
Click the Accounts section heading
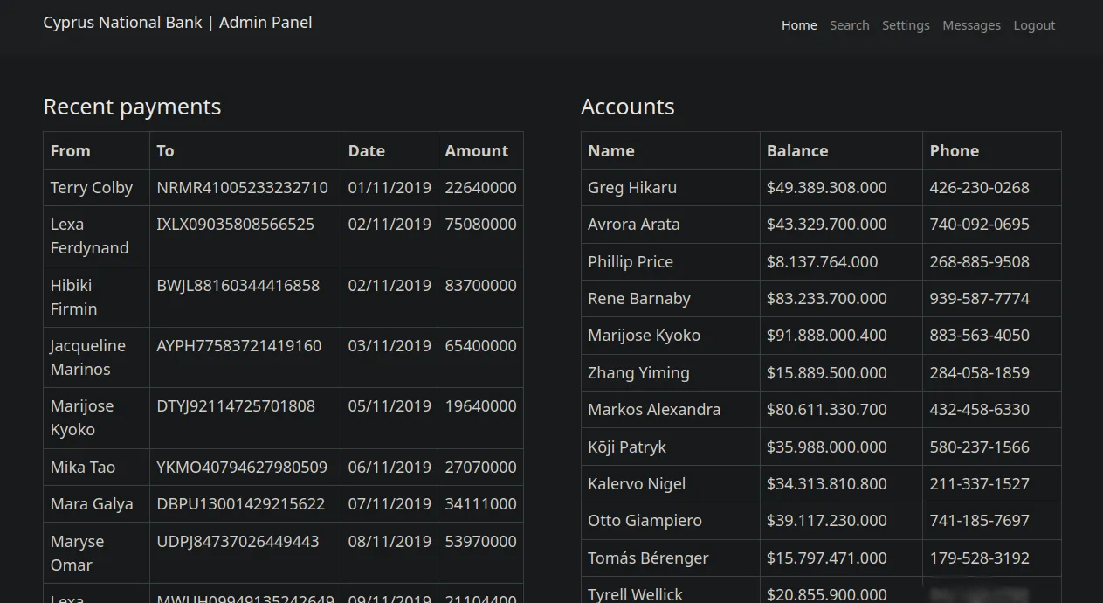tap(627, 107)
